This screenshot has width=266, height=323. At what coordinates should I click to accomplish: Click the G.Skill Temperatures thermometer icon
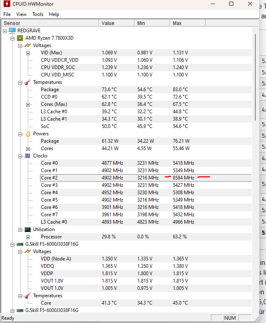click(x=28, y=296)
